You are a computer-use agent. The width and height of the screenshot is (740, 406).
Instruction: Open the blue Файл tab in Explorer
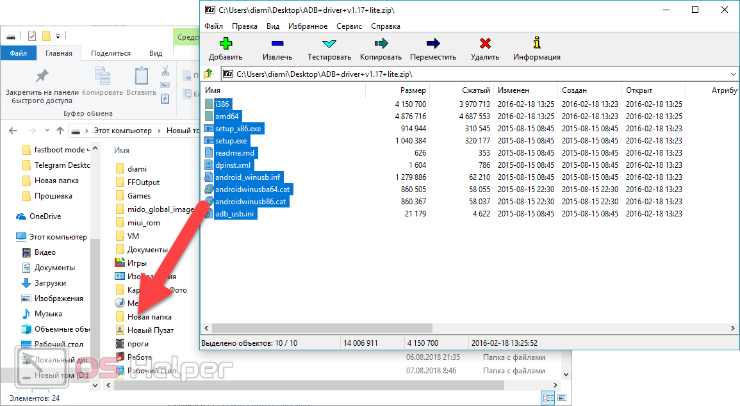(x=18, y=53)
